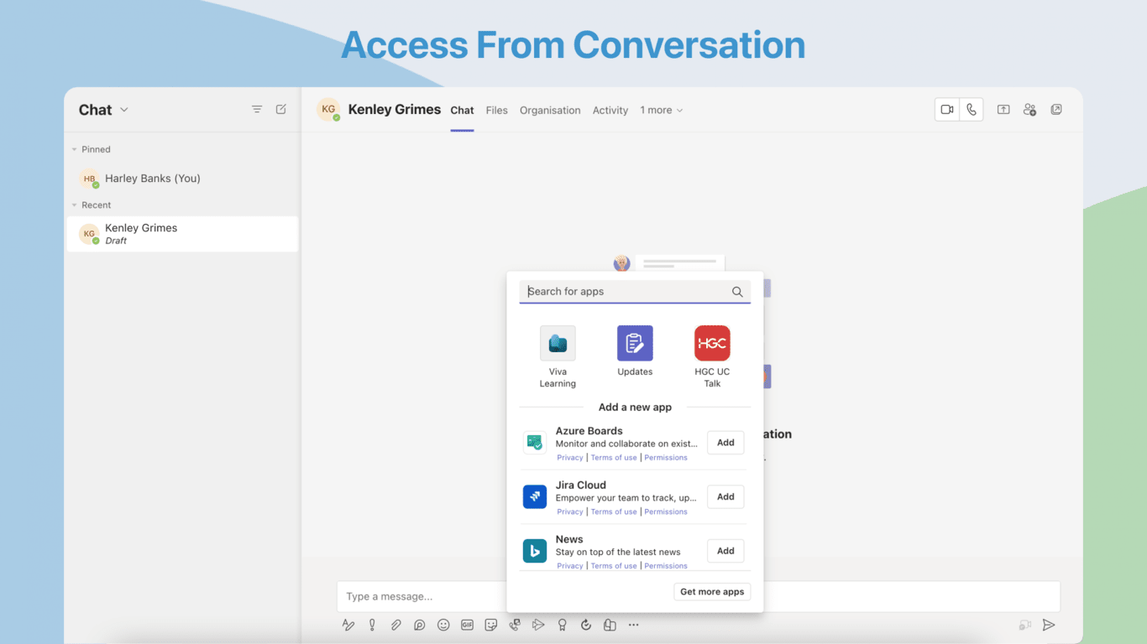
Task: Open more messaging extensions ellipsis
Action: pyautogui.click(x=634, y=625)
